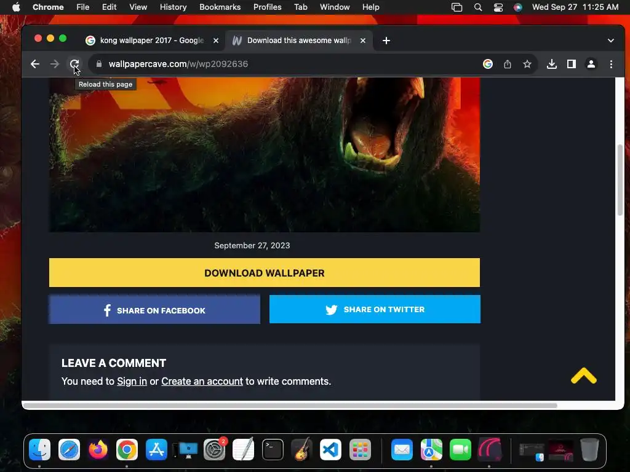Viewport: 630px width, 472px height.
Task: Open Terminal from the Dock
Action: pyautogui.click(x=273, y=449)
